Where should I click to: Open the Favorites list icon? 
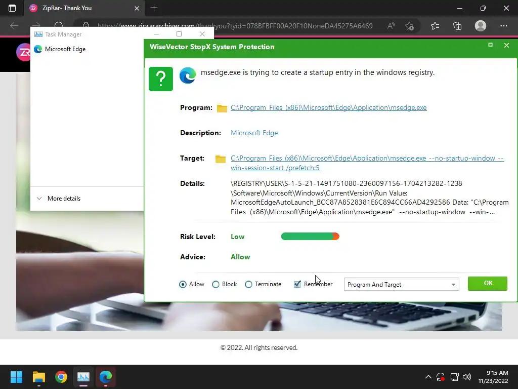[435, 26]
